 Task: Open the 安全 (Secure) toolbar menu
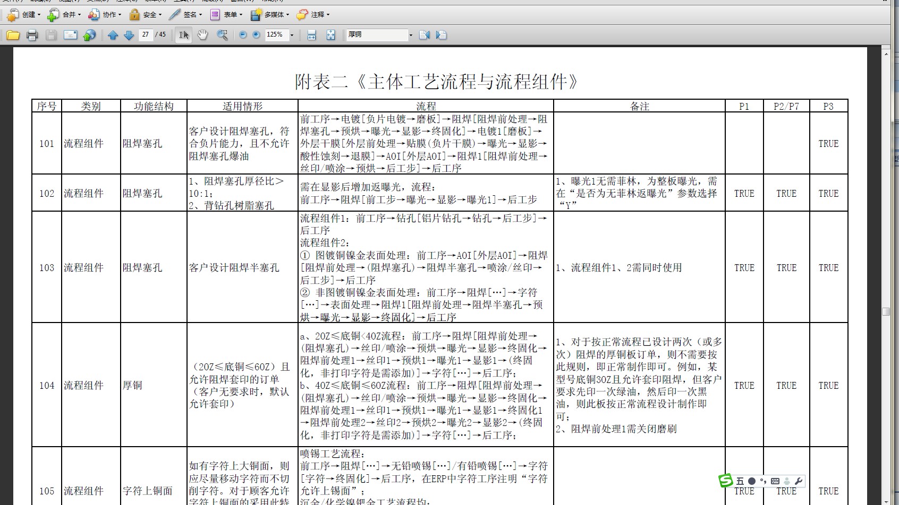point(145,15)
